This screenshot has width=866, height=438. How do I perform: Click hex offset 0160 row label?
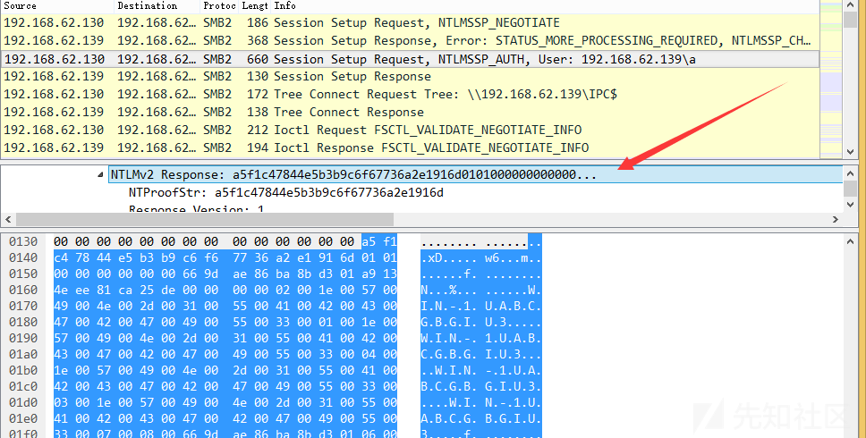tap(23, 290)
